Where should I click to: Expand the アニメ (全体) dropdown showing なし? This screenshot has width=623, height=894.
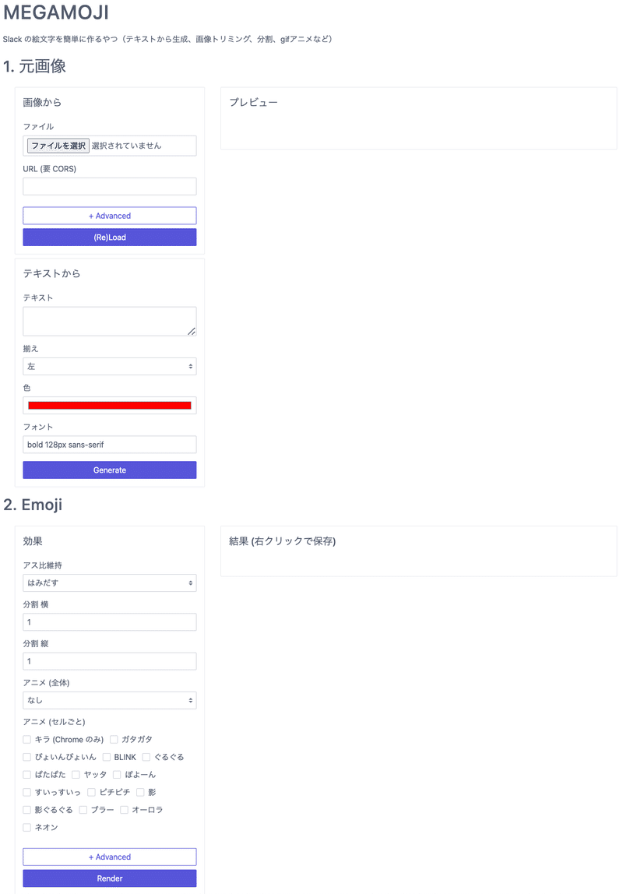(x=110, y=700)
